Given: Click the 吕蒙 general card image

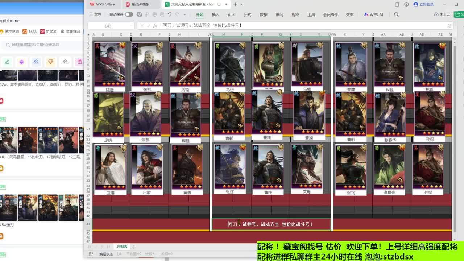Looking at the screenshot, I should click(147, 167).
